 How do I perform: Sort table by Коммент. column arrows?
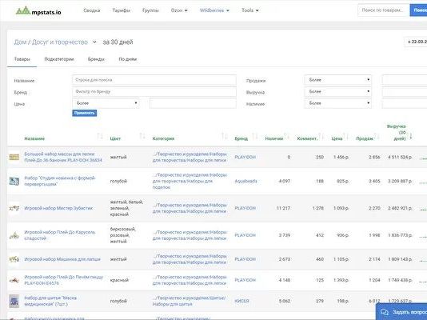click(321, 136)
